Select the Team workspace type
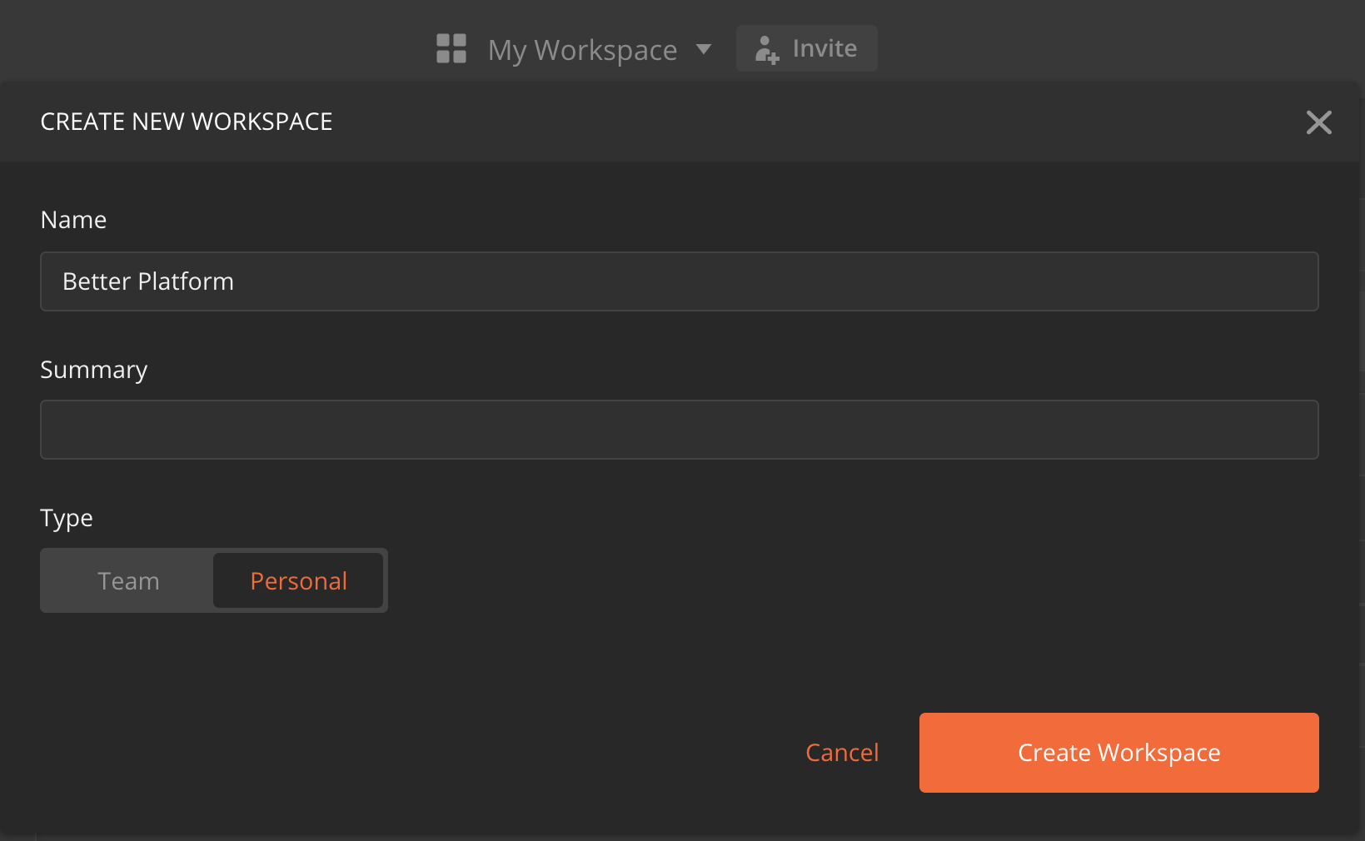This screenshot has height=841, width=1365. pyautogui.click(x=128, y=580)
